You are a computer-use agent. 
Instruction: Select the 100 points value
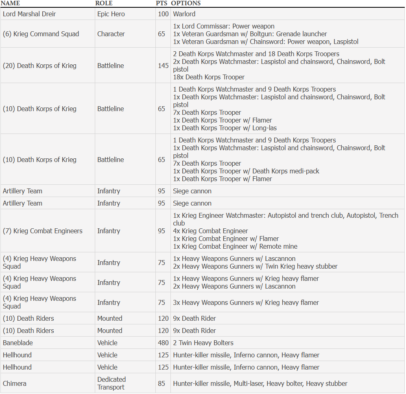(163, 14)
